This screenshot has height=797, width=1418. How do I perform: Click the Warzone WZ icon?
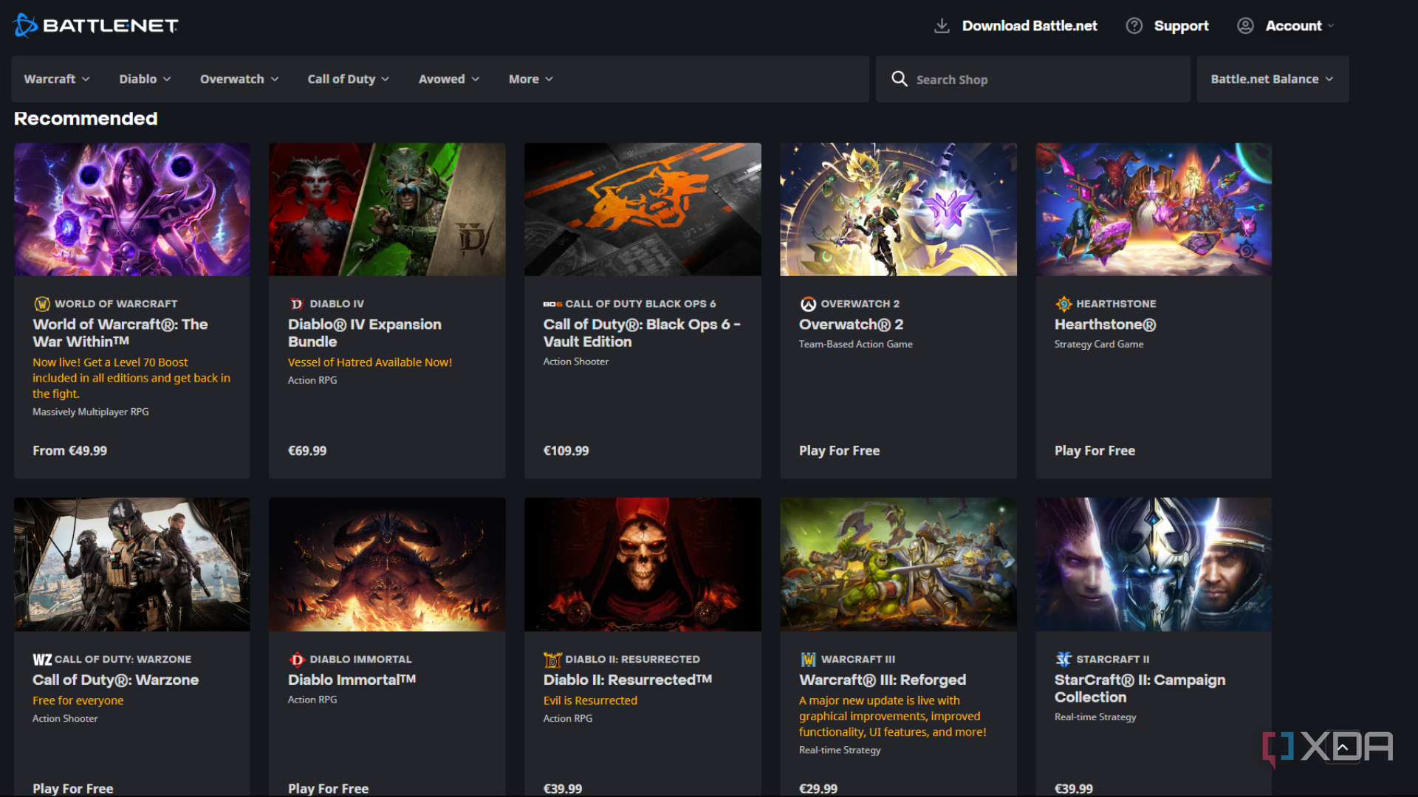click(42, 660)
